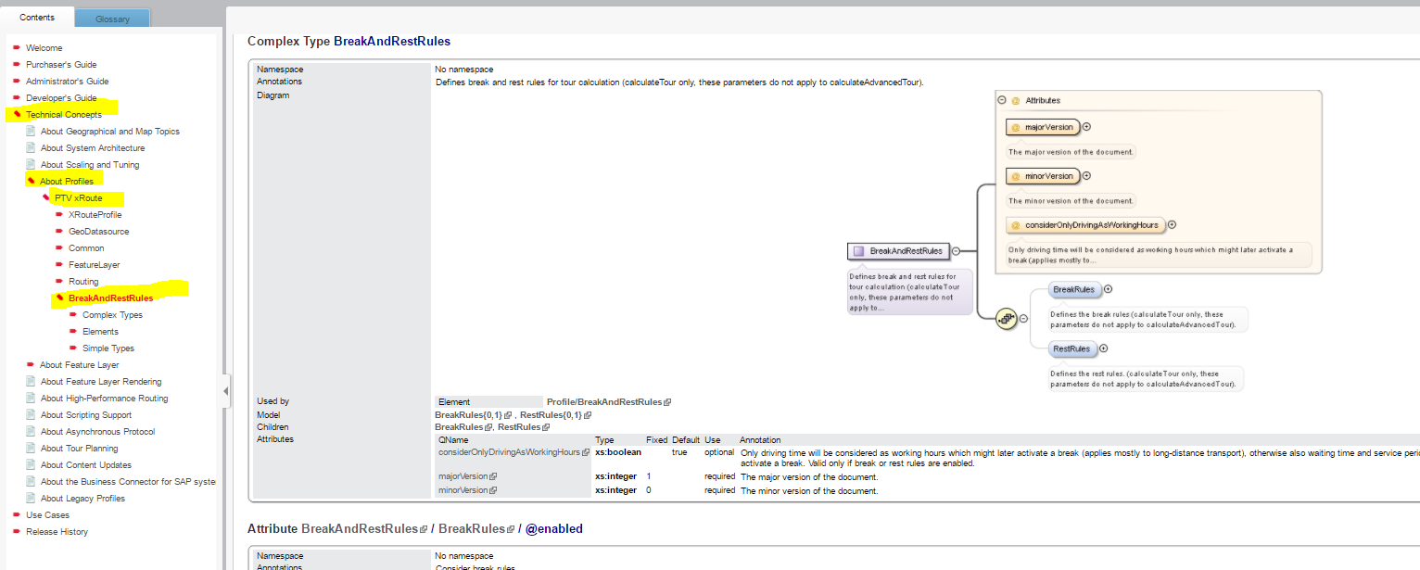Click the page icon beside About System Architecture

pos(32,148)
